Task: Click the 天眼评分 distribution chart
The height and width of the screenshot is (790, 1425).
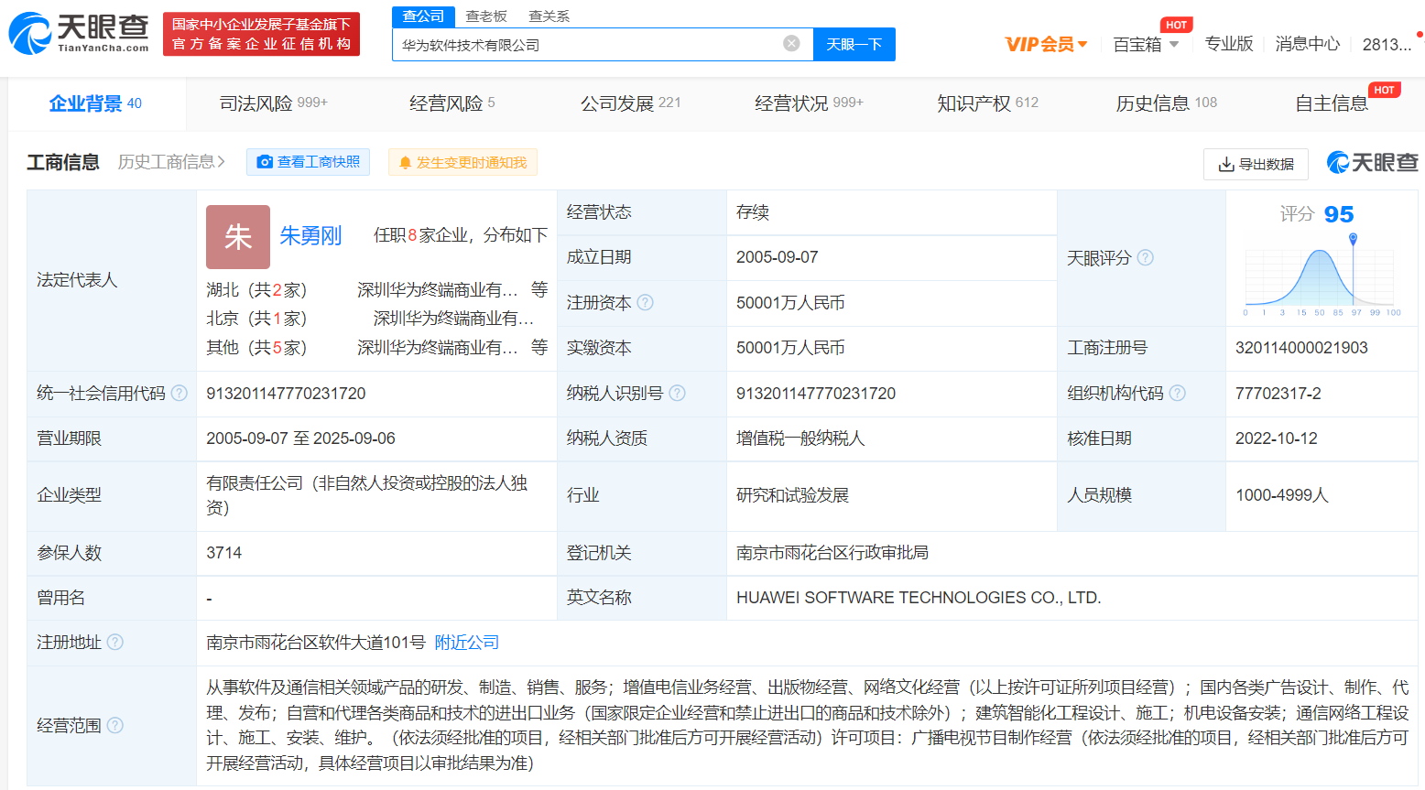Action: (1320, 275)
